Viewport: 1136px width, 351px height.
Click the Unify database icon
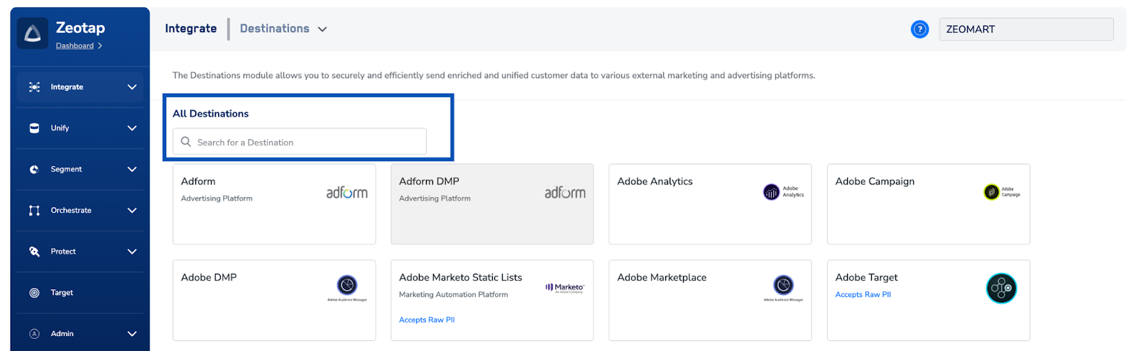(34, 128)
